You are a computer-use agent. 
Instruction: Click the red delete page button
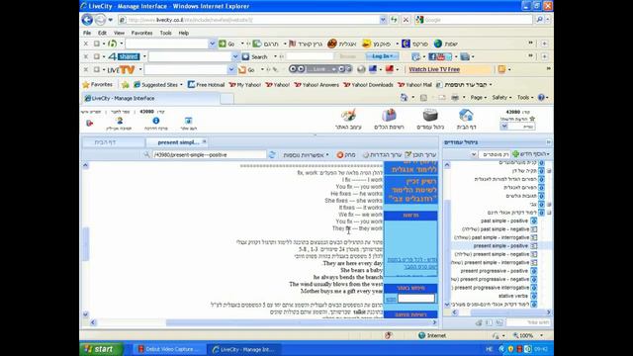tap(346, 154)
